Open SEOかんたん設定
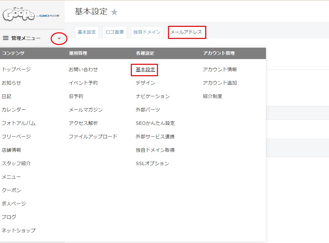This screenshot has height=243, width=329. coord(155,123)
